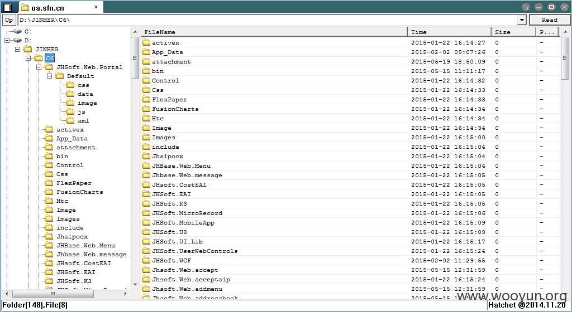Switch to the oa.sfn.cn tab
This screenshot has width=572, height=312.
[x=60, y=7]
